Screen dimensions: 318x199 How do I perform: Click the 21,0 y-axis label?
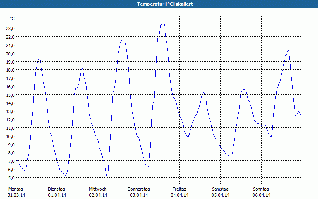click(x=10, y=45)
